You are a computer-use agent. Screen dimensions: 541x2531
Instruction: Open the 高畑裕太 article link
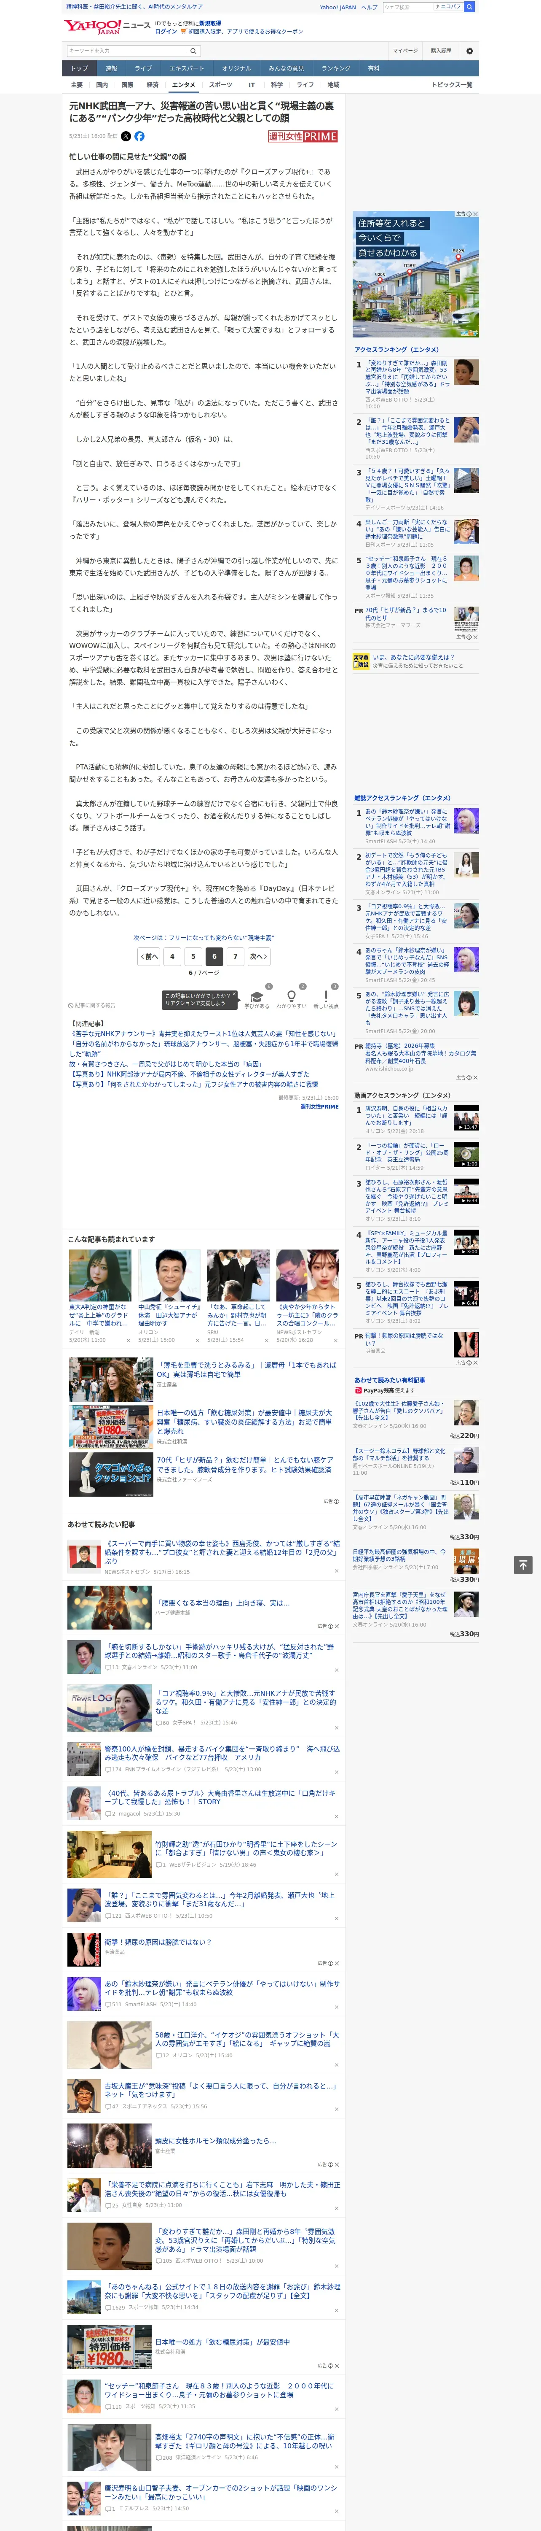244,2441
